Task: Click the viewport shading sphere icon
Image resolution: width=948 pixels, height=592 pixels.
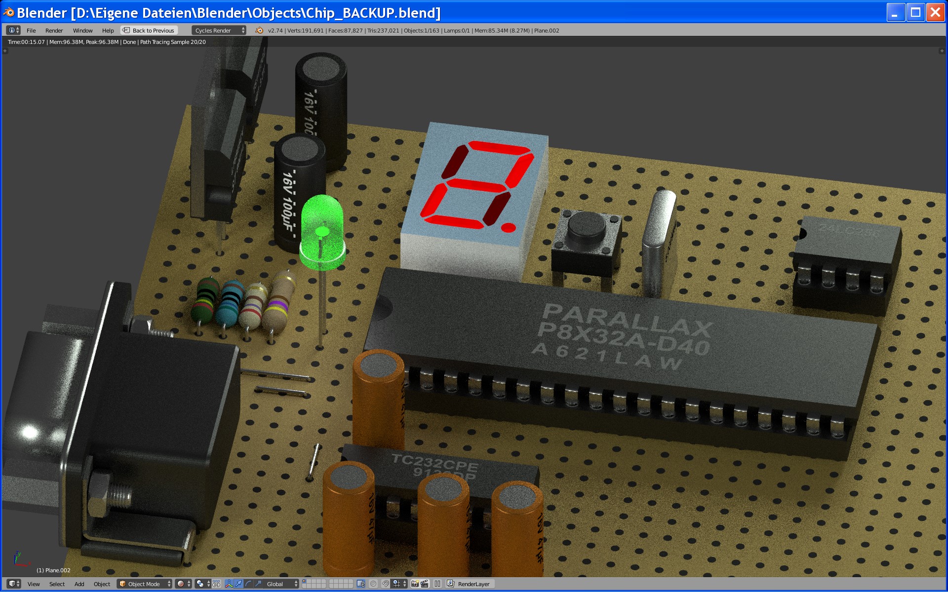Action: (181, 584)
